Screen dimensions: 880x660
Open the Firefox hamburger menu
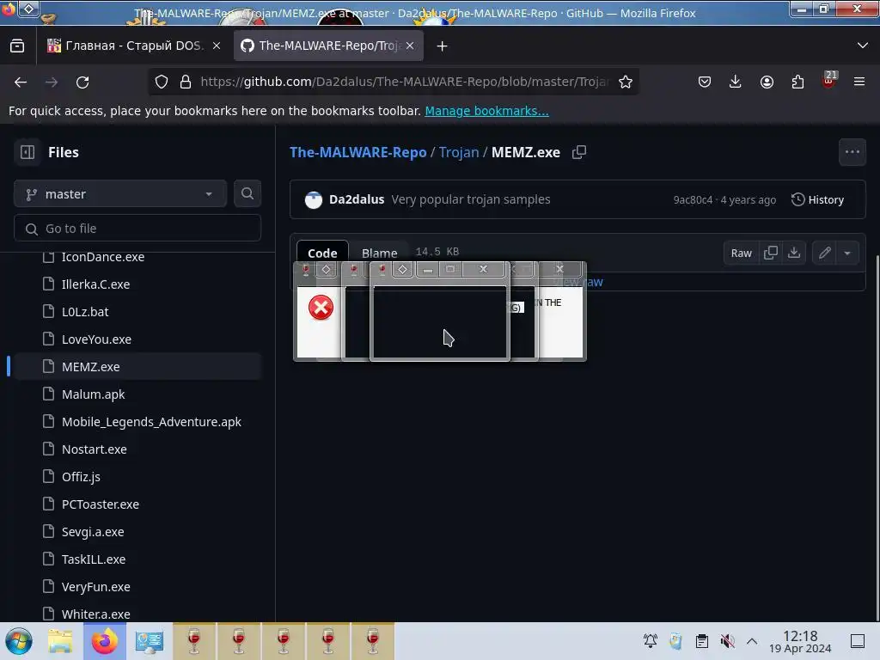tap(859, 82)
